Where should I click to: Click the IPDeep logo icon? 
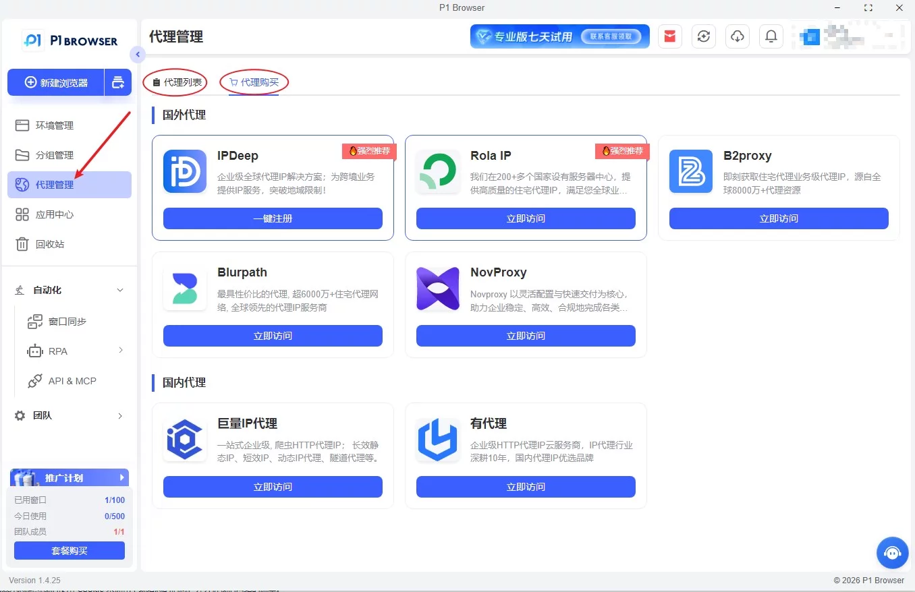[x=185, y=171]
